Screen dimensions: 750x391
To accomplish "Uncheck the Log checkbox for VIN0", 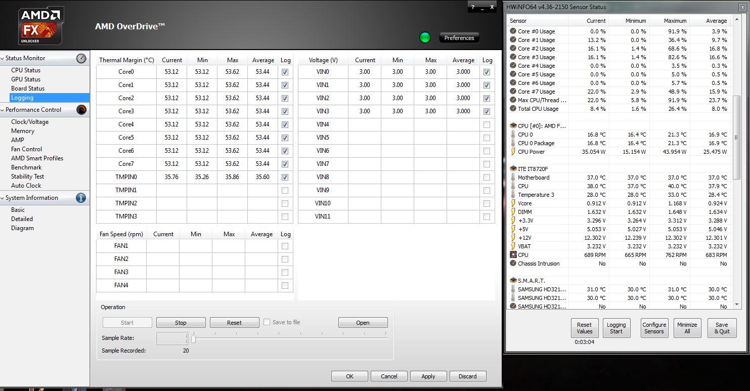I will (x=487, y=72).
